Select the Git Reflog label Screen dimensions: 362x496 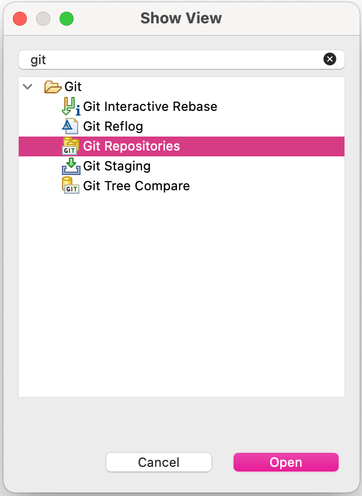click(113, 127)
